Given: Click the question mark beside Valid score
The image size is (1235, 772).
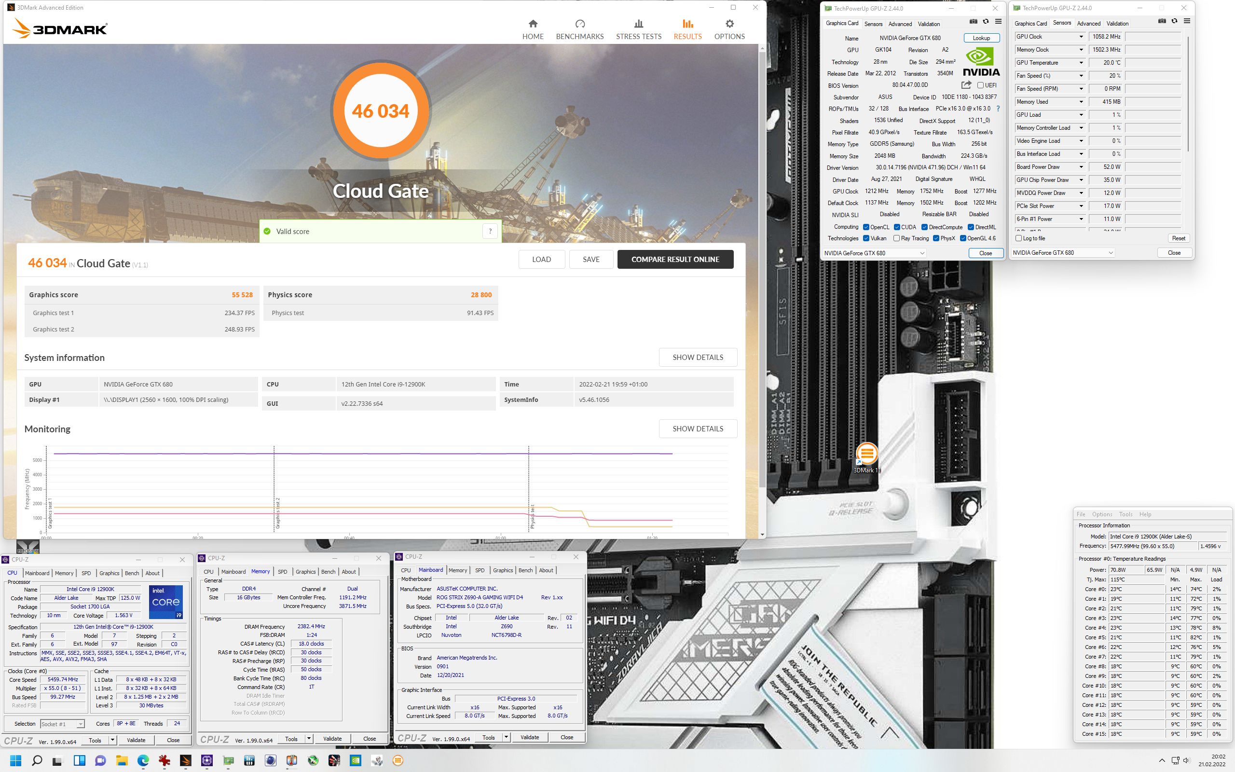Looking at the screenshot, I should (490, 231).
